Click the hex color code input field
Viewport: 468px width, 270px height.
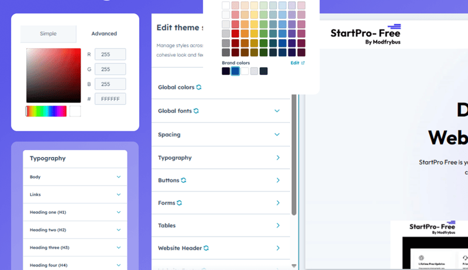tap(110, 99)
